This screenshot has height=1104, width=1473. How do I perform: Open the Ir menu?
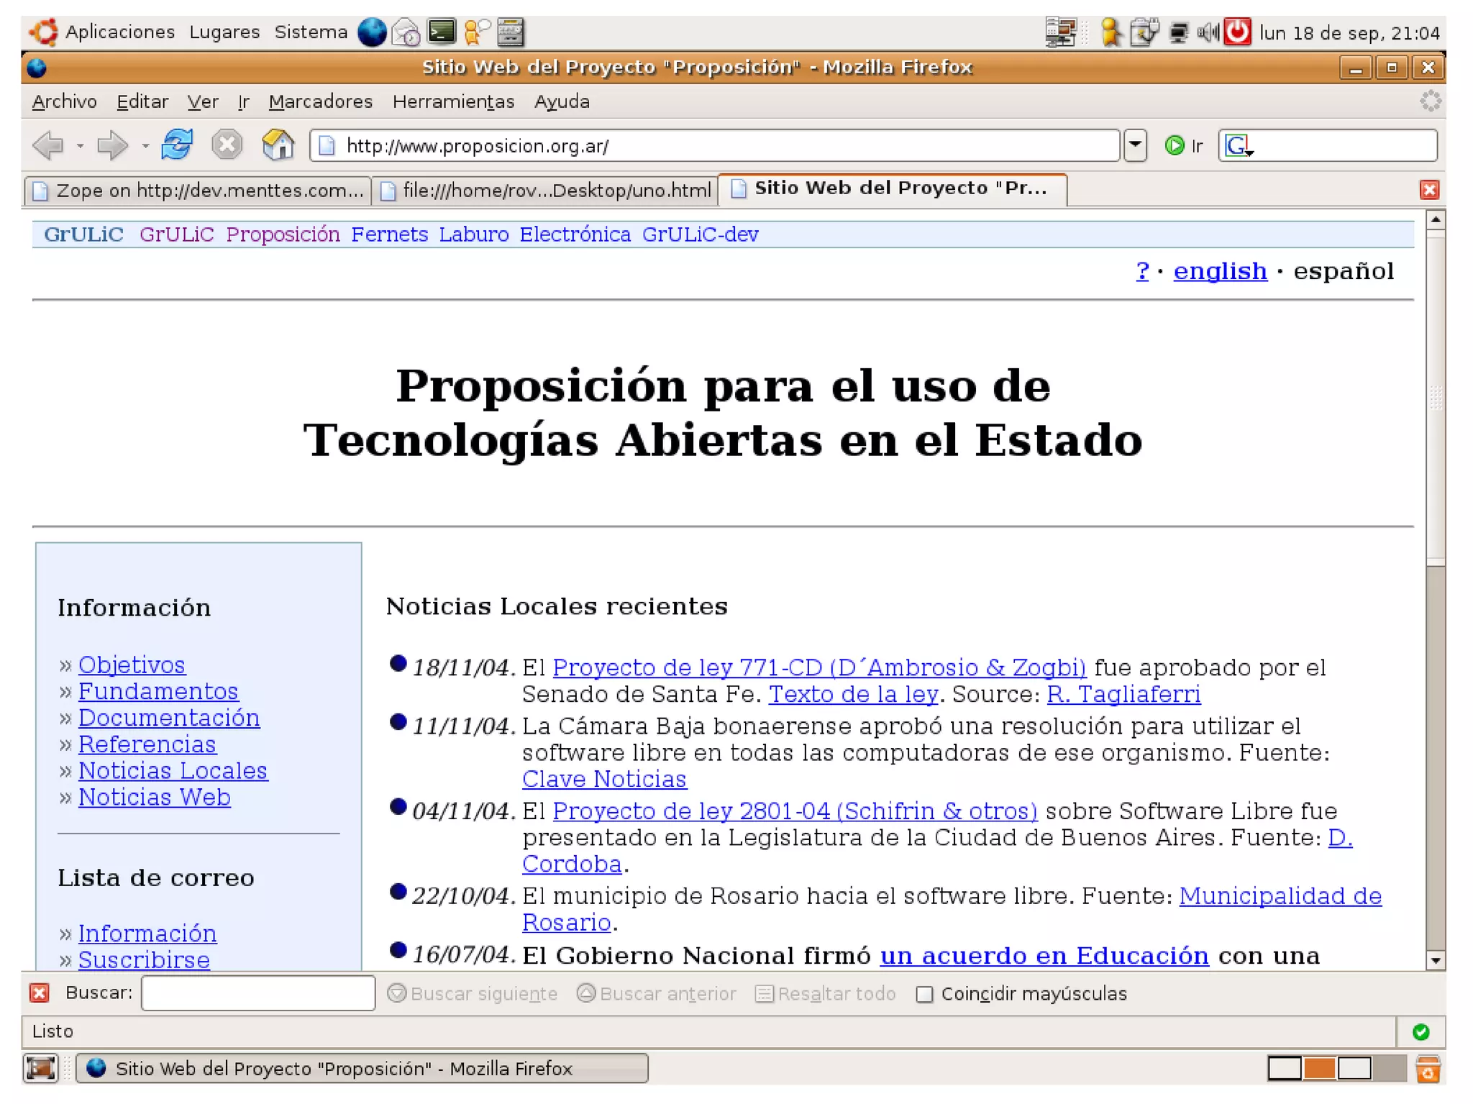pos(244,101)
